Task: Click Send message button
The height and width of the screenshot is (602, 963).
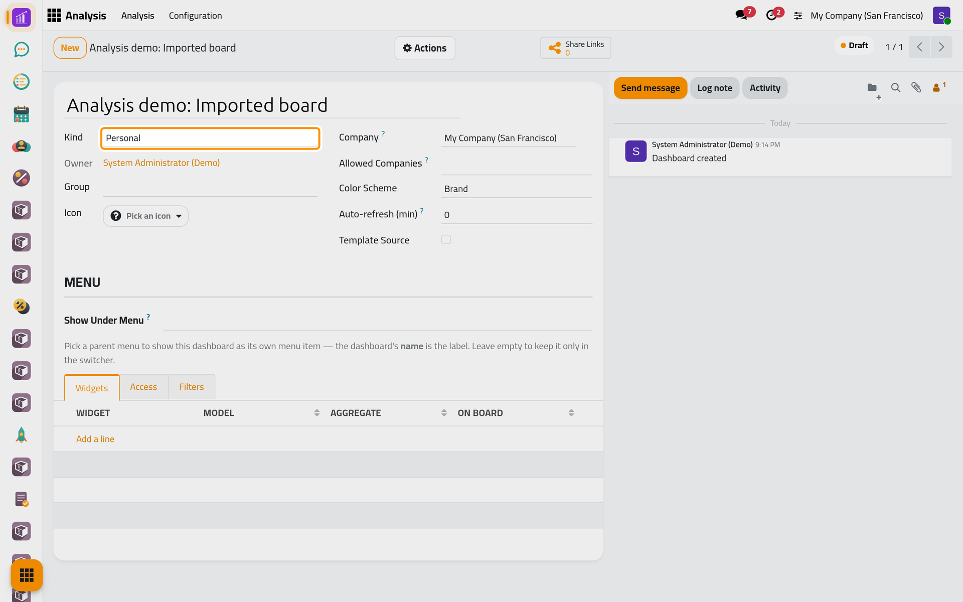Action: click(650, 88)
